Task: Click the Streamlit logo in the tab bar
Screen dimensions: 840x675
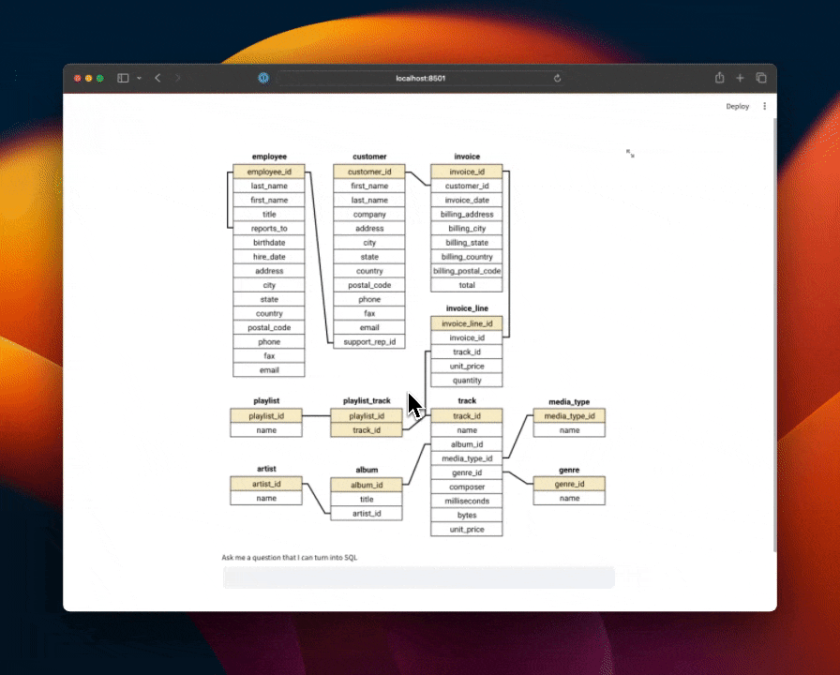Action: [x=263, y=79]
